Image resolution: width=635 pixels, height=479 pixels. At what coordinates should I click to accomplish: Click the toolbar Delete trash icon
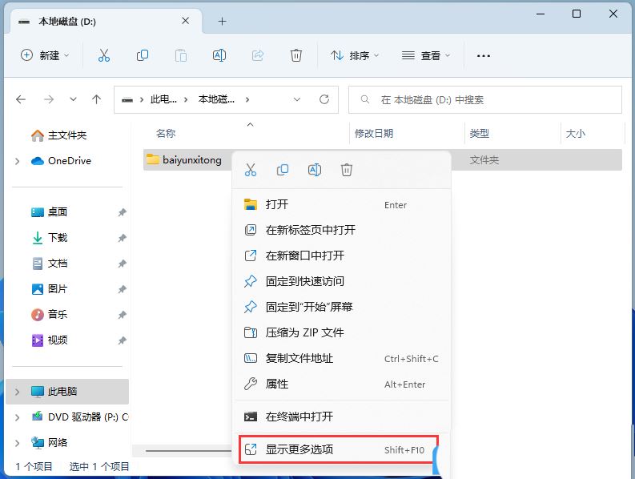tap(296, 55)
